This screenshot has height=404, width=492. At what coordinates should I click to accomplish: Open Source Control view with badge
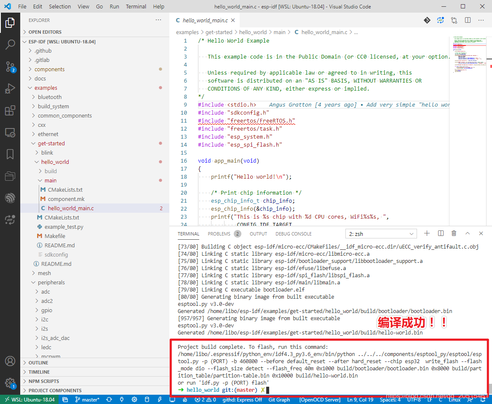[x=10, y=67]
